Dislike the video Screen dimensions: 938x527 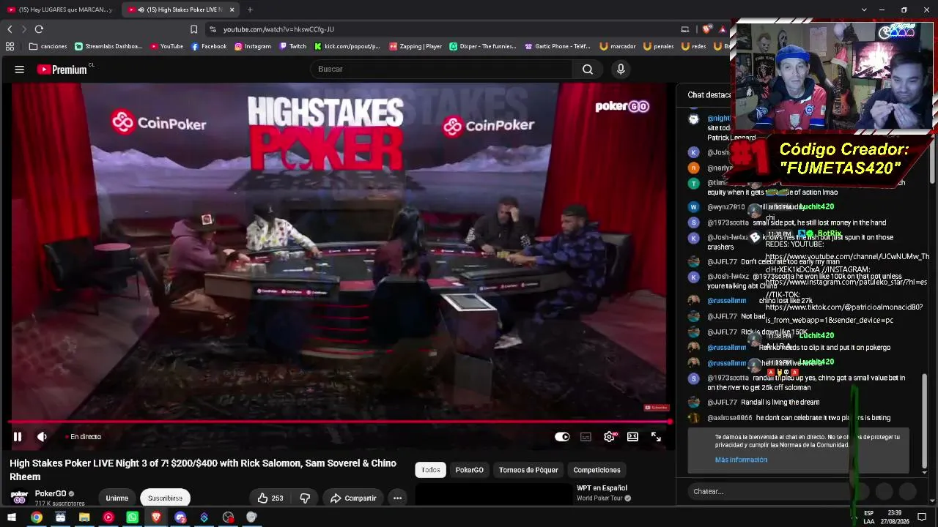305,498
